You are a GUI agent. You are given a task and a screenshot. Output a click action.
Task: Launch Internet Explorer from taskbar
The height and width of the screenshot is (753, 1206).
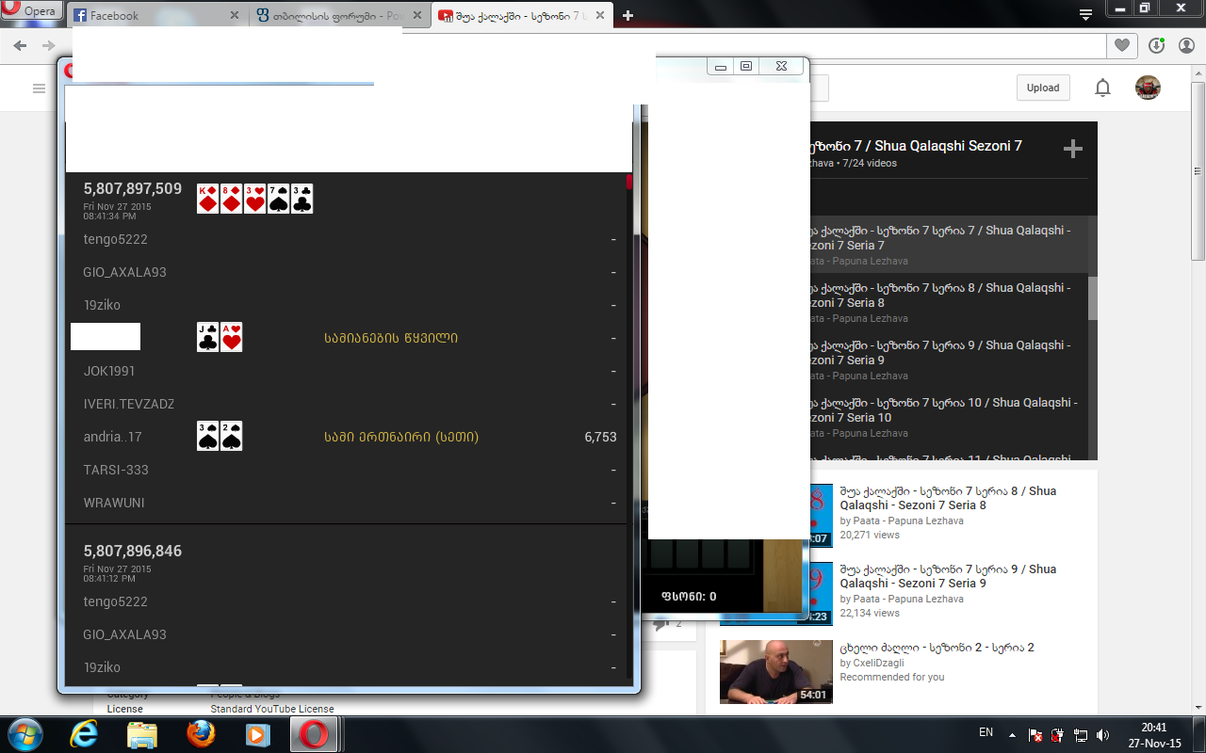click(84, 734)
